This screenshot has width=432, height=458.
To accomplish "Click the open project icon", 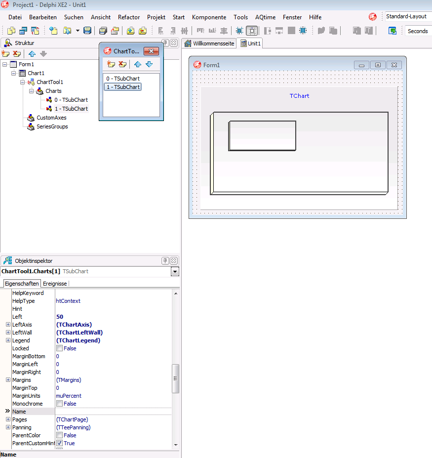I will pos(115,31).
